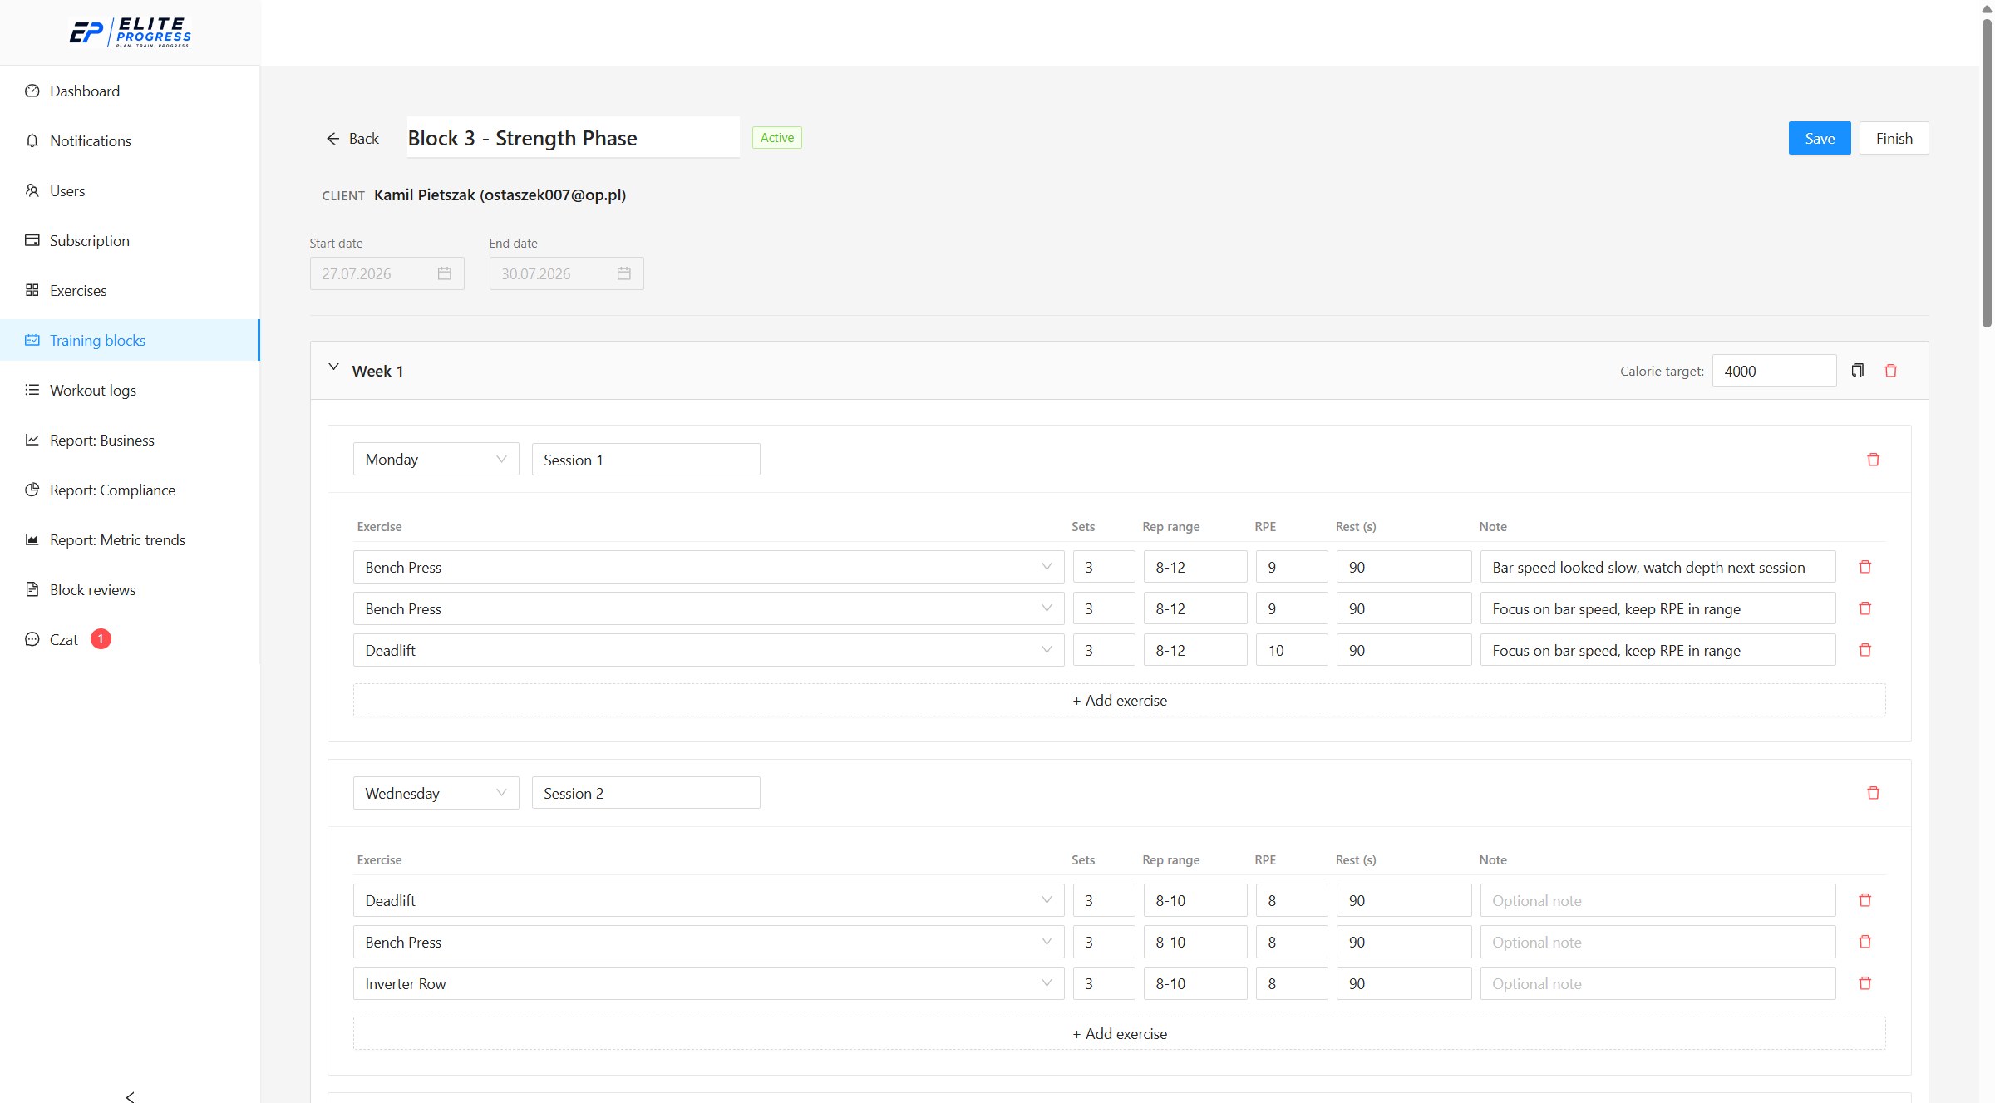Open Inverter Row exercise dropdown

[708, 983]
